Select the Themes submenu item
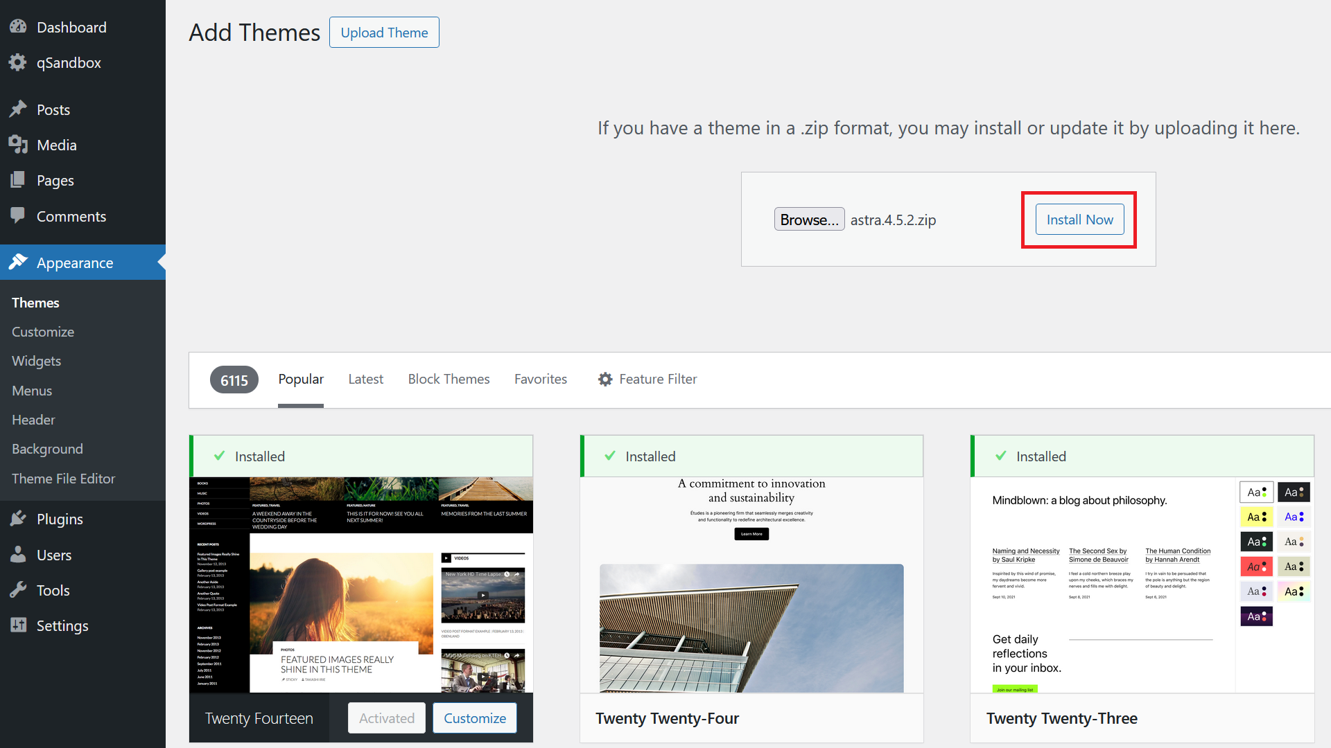This screenshot has width=1331, height=748. pyautogui.click(x=35, y=303)
